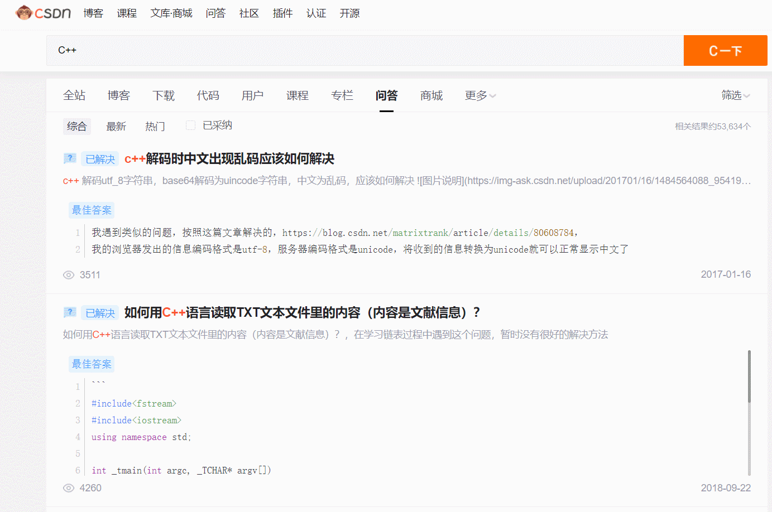The height and width of the screenshot is (512, 772).
Task: View count eye icon next to 3511
Action: coord(69,275)
